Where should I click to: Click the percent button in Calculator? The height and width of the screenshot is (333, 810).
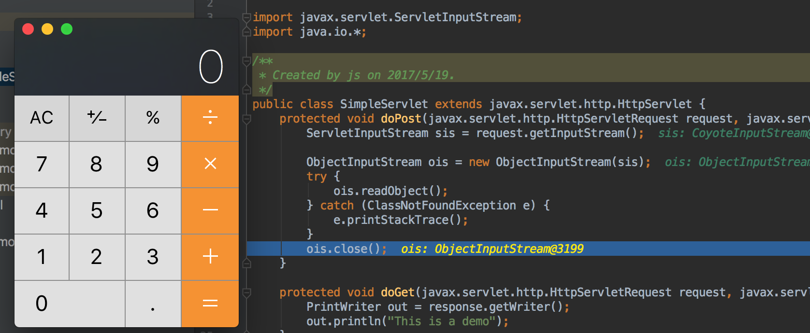coord(153,118)
